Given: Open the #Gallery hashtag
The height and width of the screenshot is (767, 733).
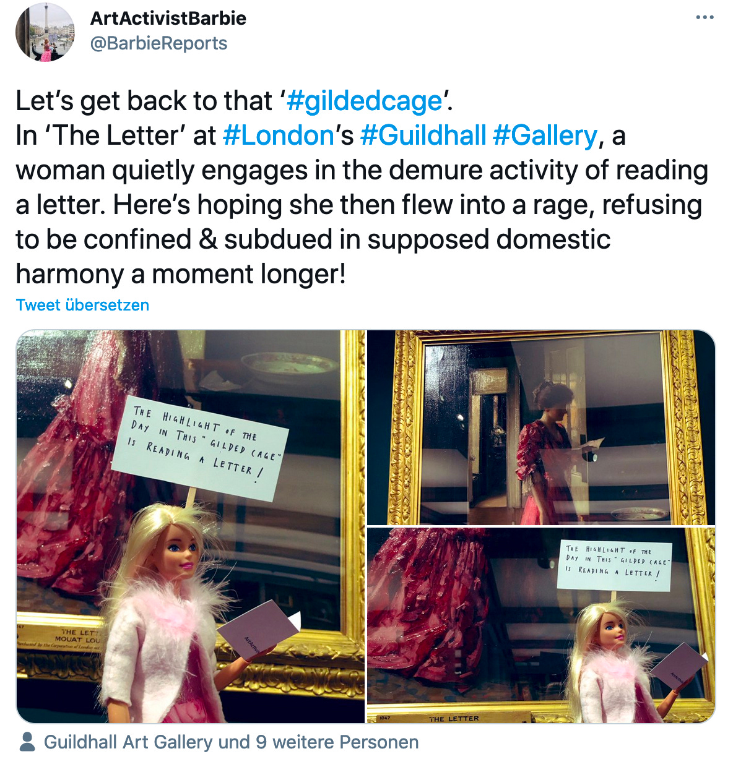Looking at the screenshot, I should click(x=545, y=135).
